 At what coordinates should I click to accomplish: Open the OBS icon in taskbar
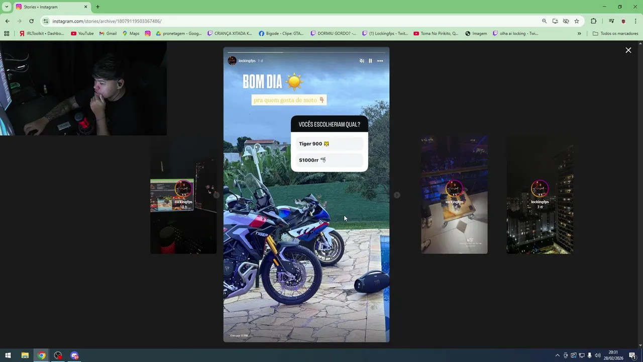58,355
